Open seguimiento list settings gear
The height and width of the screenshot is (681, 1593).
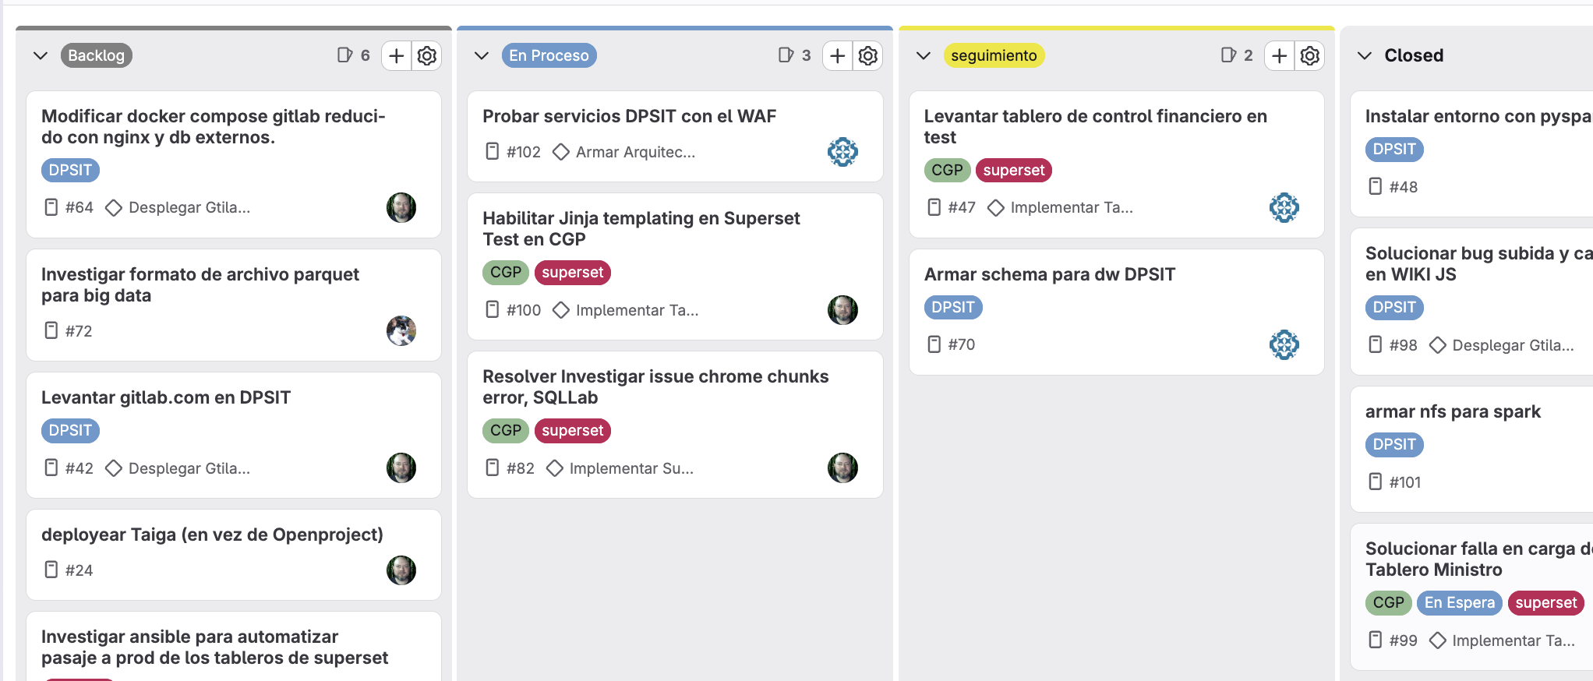pos(1310,56)
